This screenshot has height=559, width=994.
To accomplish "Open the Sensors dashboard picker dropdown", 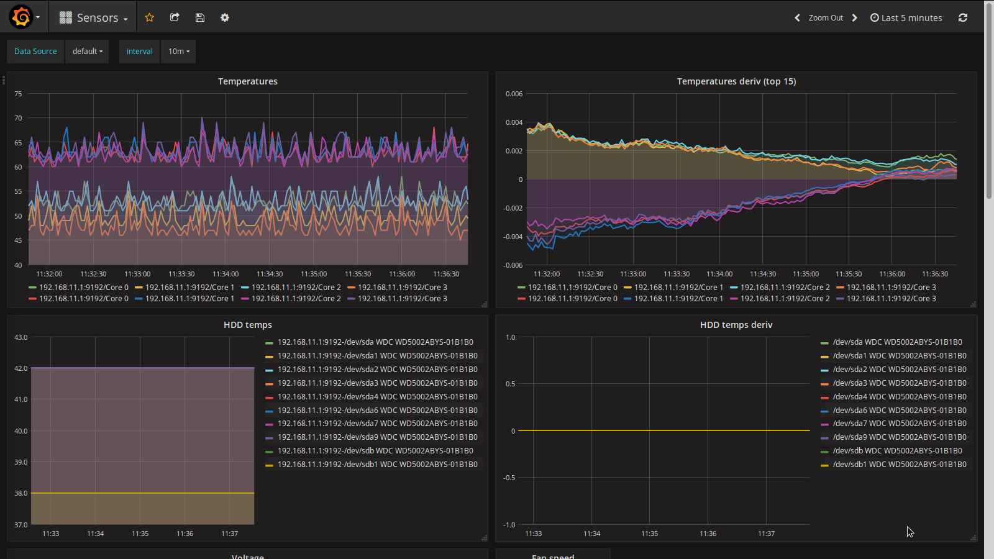I will 93,17.
